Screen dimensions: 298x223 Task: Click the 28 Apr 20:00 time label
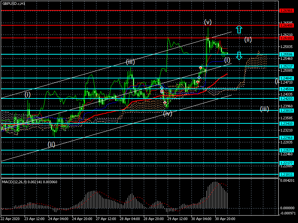[154, 219]
